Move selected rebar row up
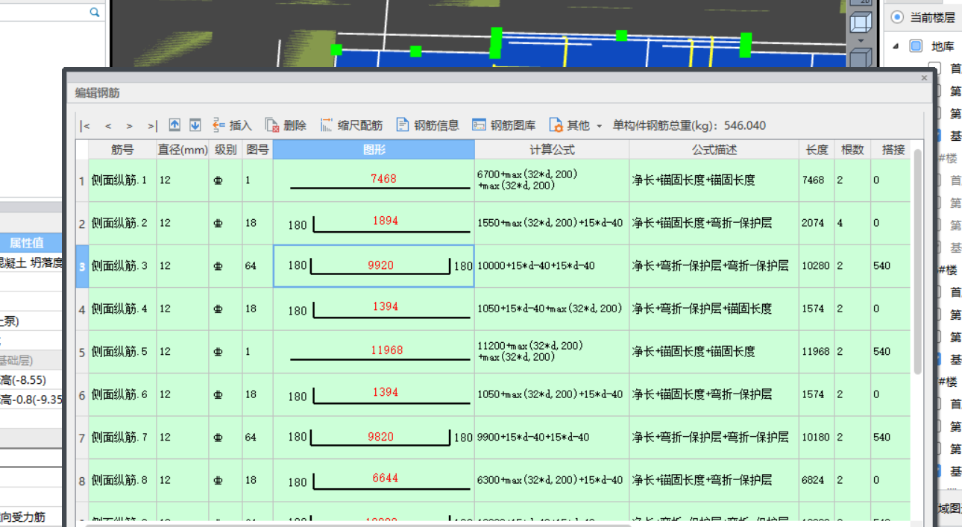This screenshot has width=962, height=527. [x=175, y=125]
